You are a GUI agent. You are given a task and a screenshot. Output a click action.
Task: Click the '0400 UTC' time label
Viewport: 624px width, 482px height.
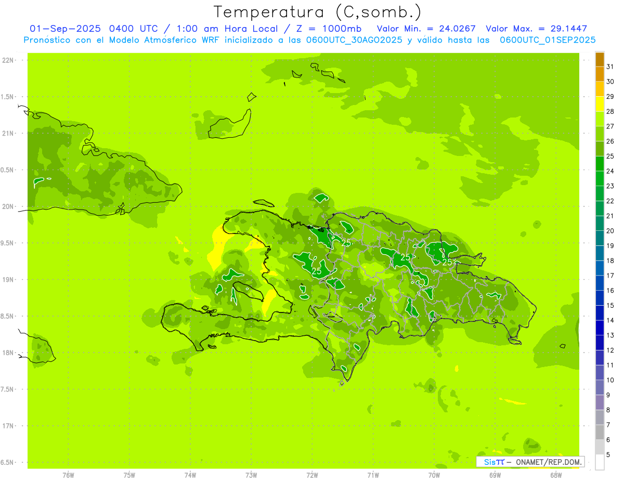point(133,29)
